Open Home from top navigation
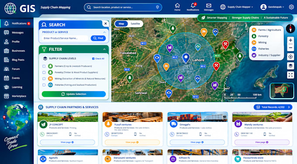297x164 pixels. (x=177, y=7)
